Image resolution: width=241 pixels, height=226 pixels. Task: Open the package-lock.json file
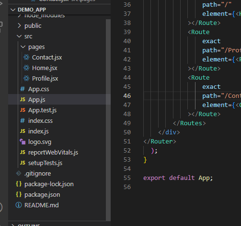coord(49,184)
